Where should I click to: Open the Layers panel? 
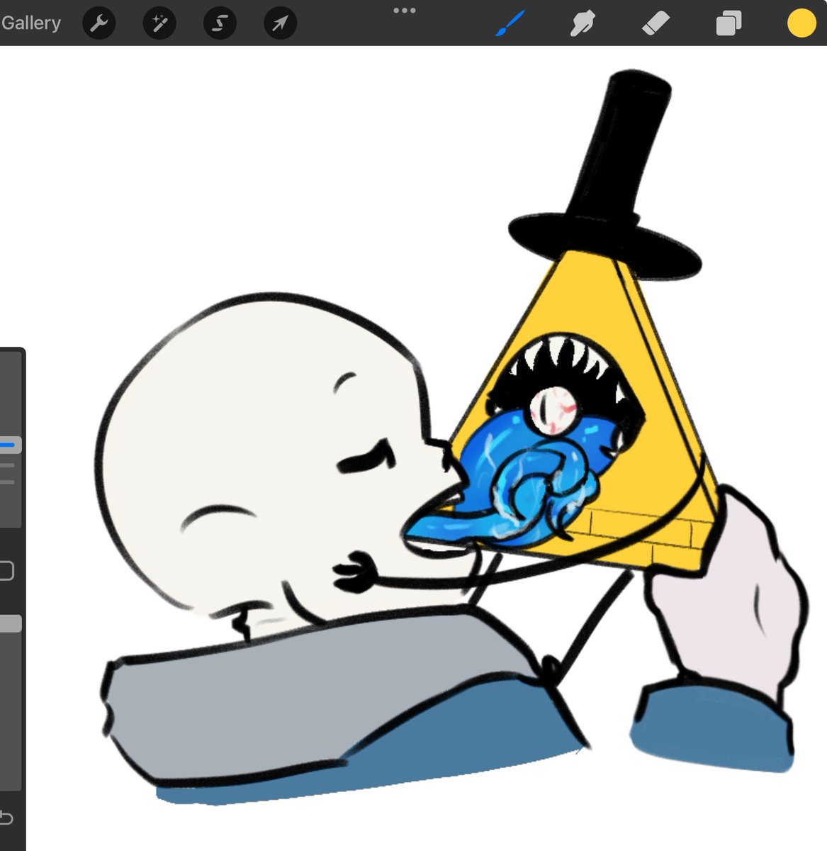(x=728, y=23)
